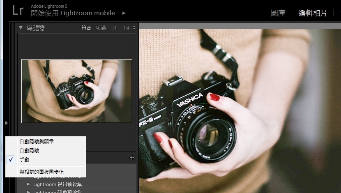This screenshot has width=341, height=193.
Task: Switch to the 編輯相片 Develop module
Action: tap(312, 13)
